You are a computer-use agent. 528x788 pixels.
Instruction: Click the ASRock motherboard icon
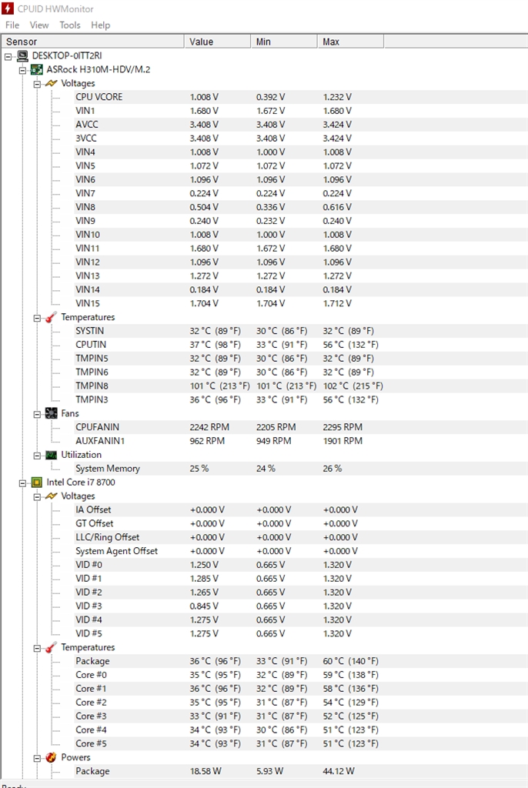37,69
